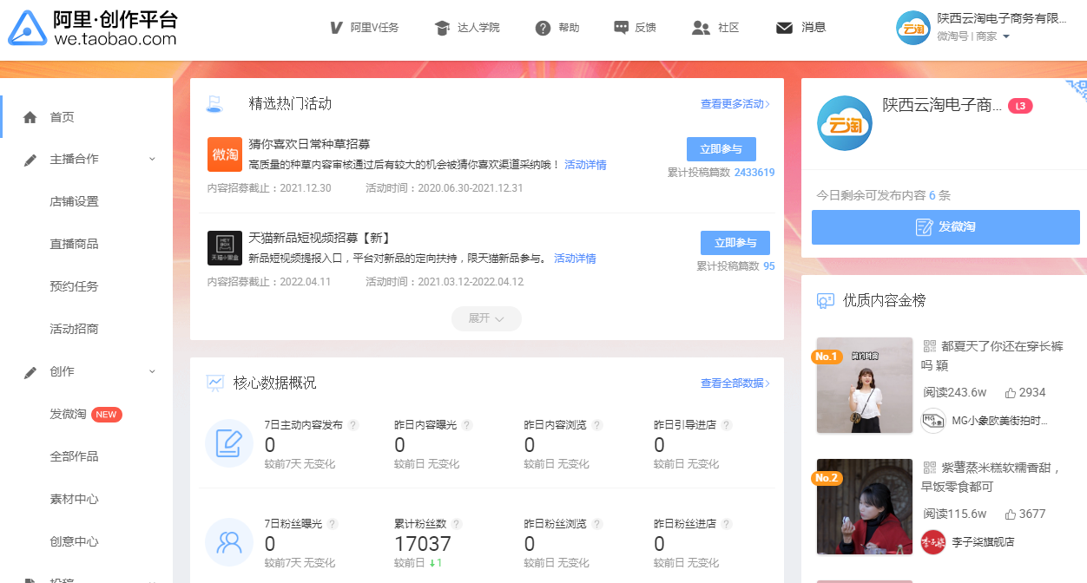Click the 李子柒旗舰店 author avatar
The height and width of the screenshot is (583, 1087).
pyautogui.click(x=933, y=541)
